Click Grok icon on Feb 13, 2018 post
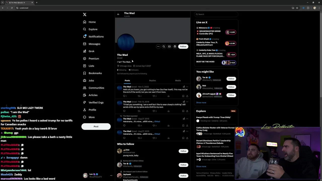This screenshot has height=181, width=322. (x=184, y=102)
